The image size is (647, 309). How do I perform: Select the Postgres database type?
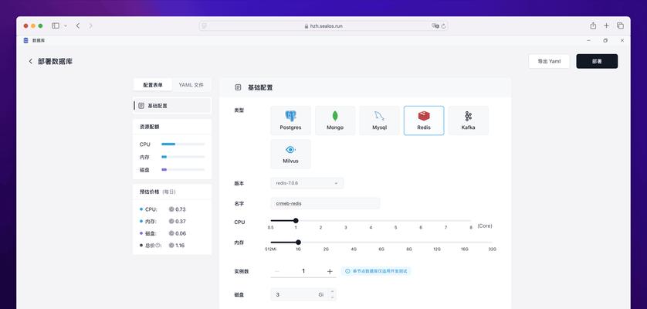point(290,121)
